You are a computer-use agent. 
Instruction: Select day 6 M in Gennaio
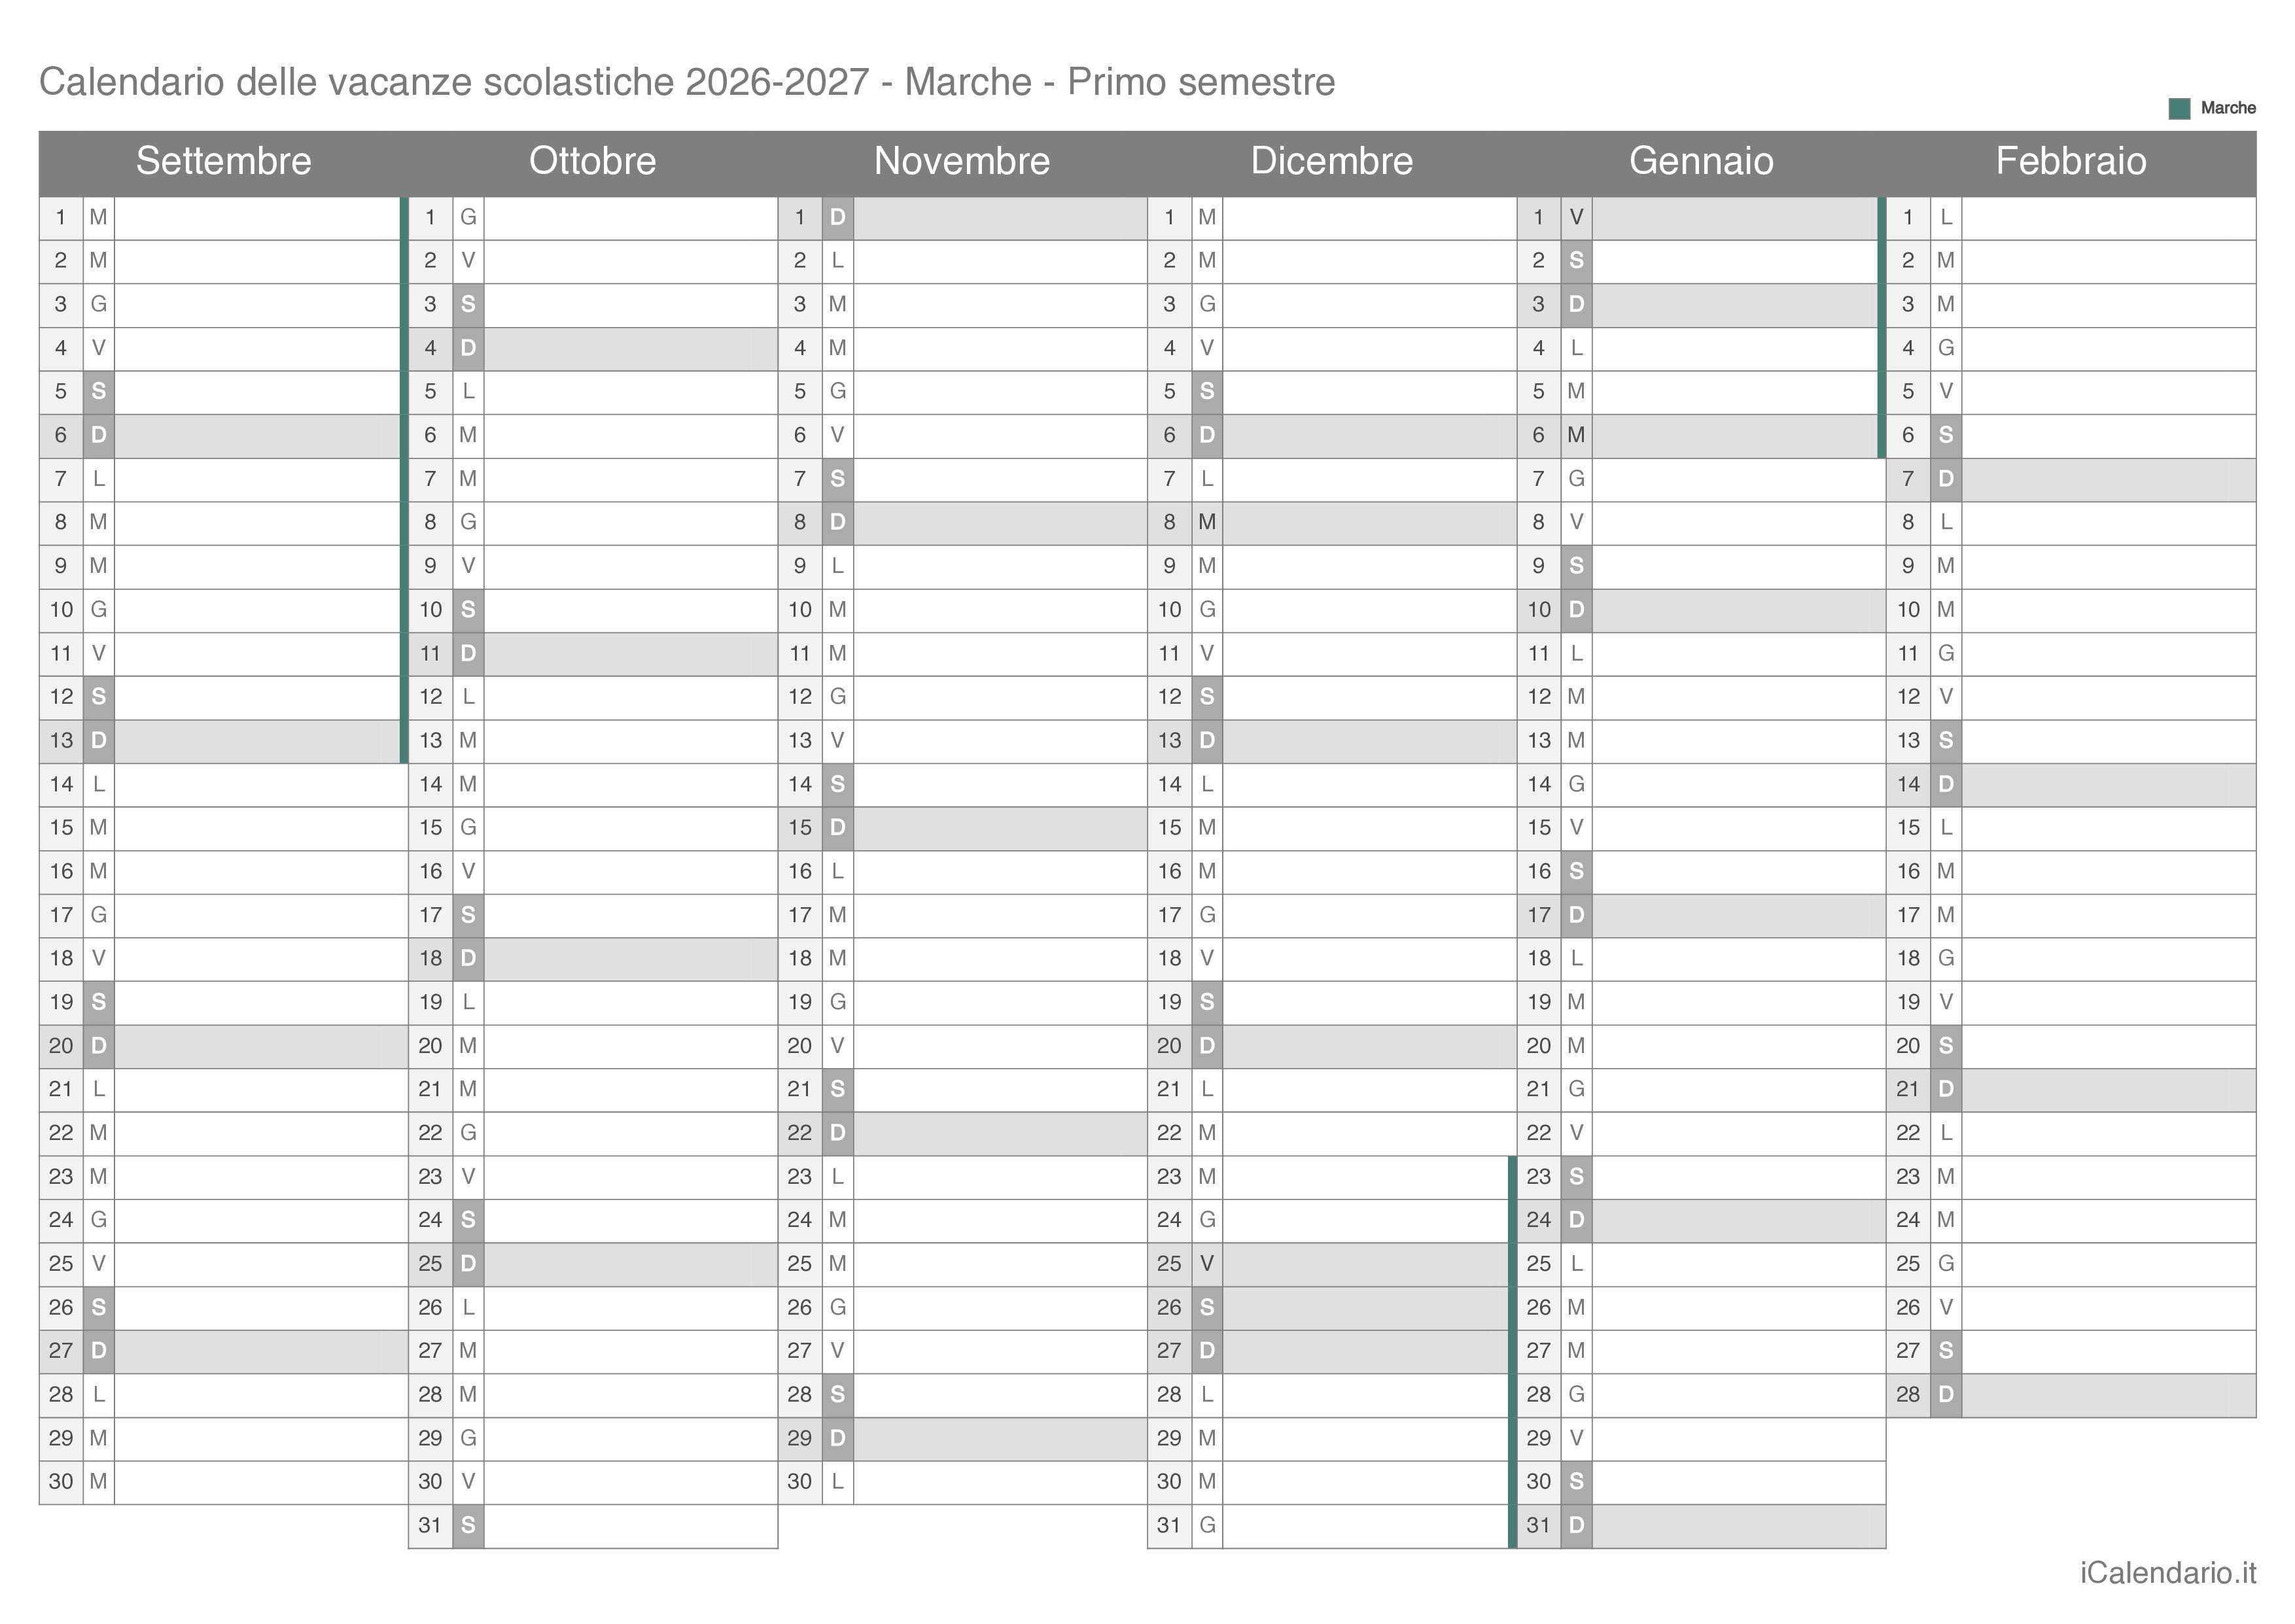[1702, 436]
